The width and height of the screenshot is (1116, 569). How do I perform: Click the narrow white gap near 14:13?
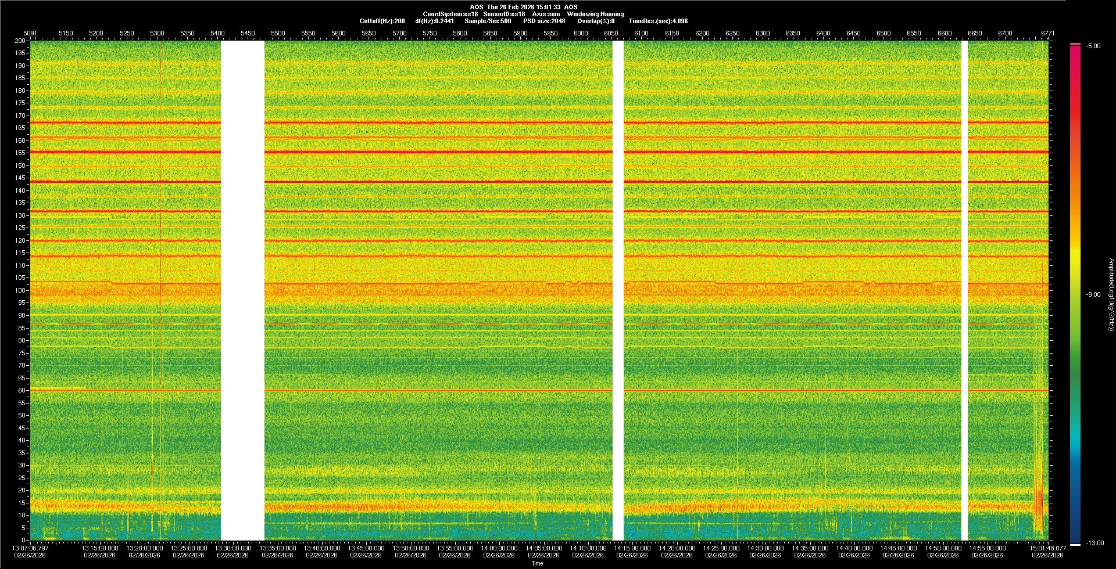coord(618,290)
